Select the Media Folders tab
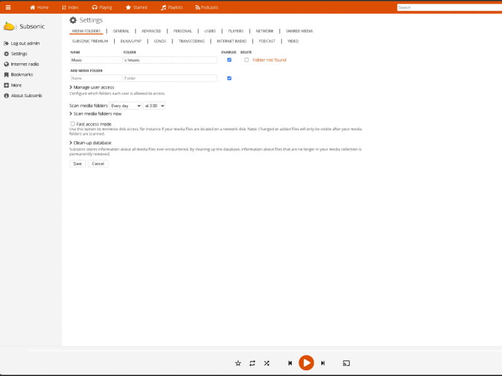This screenshot has width=502, height=376. coord(86,31)
